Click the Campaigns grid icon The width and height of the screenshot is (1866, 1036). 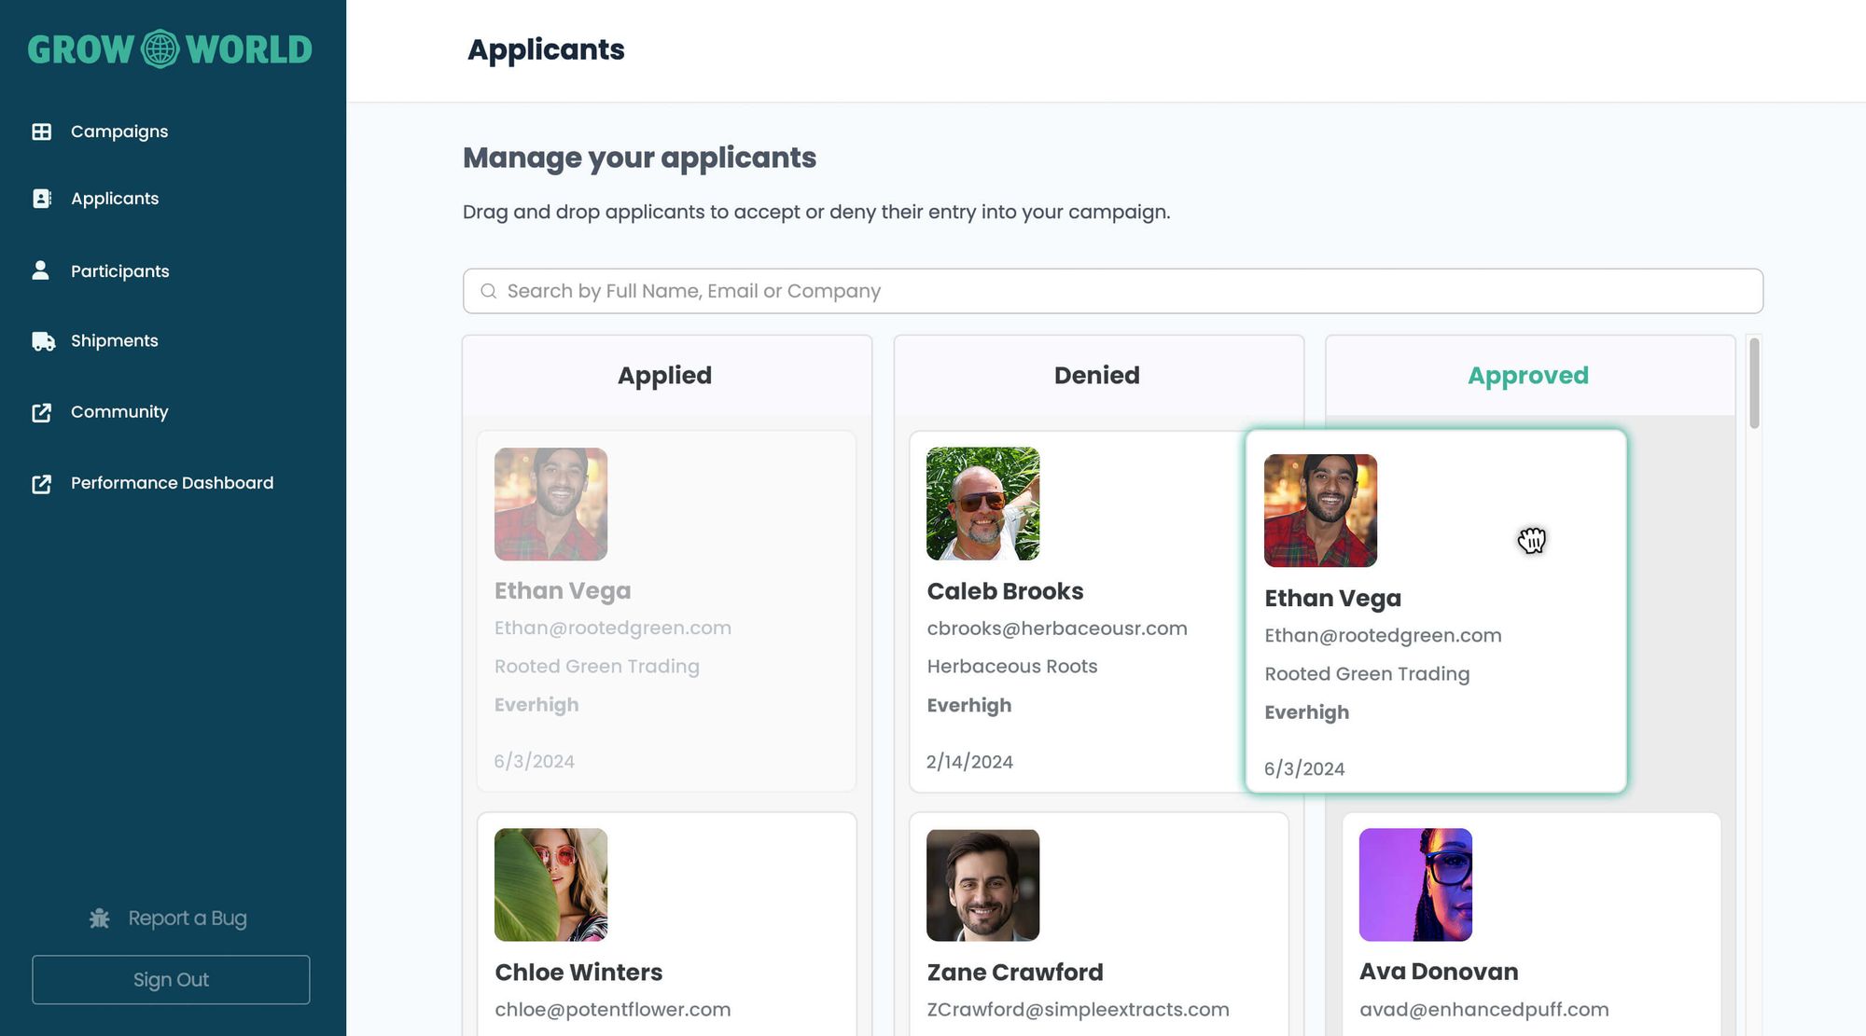point(41,131)
